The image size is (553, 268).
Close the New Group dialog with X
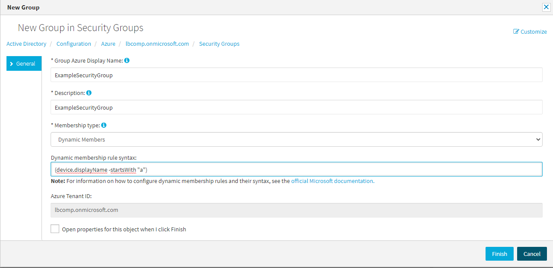546,7
